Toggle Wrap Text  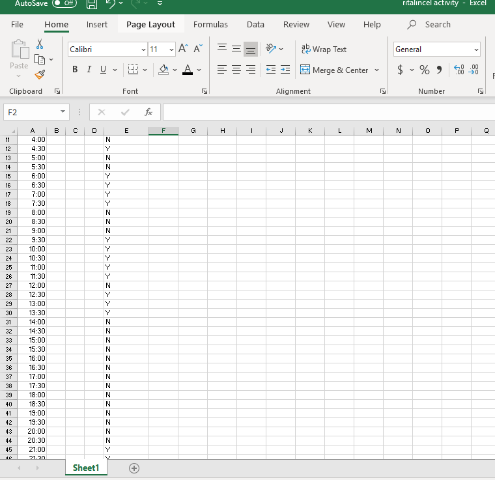tap(324, 49)
